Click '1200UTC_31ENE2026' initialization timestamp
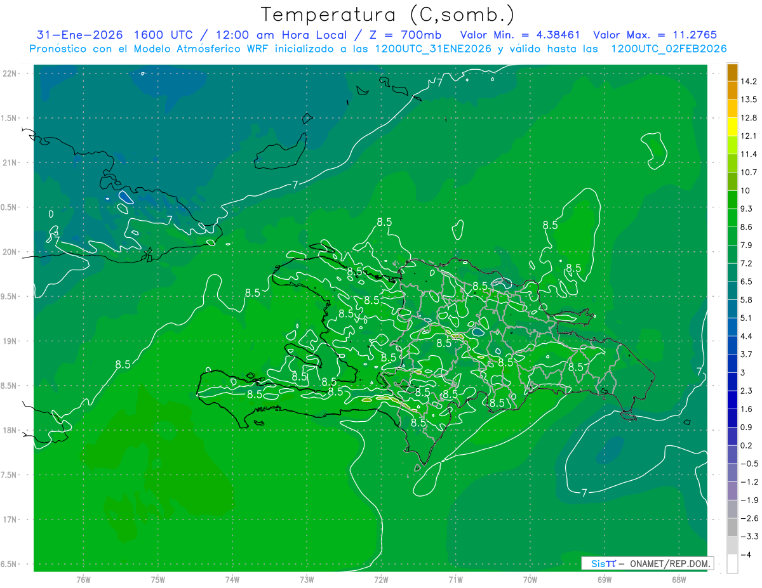Image resolution: width=762 pixels, height=588 pixels. (x=433, y=49)
